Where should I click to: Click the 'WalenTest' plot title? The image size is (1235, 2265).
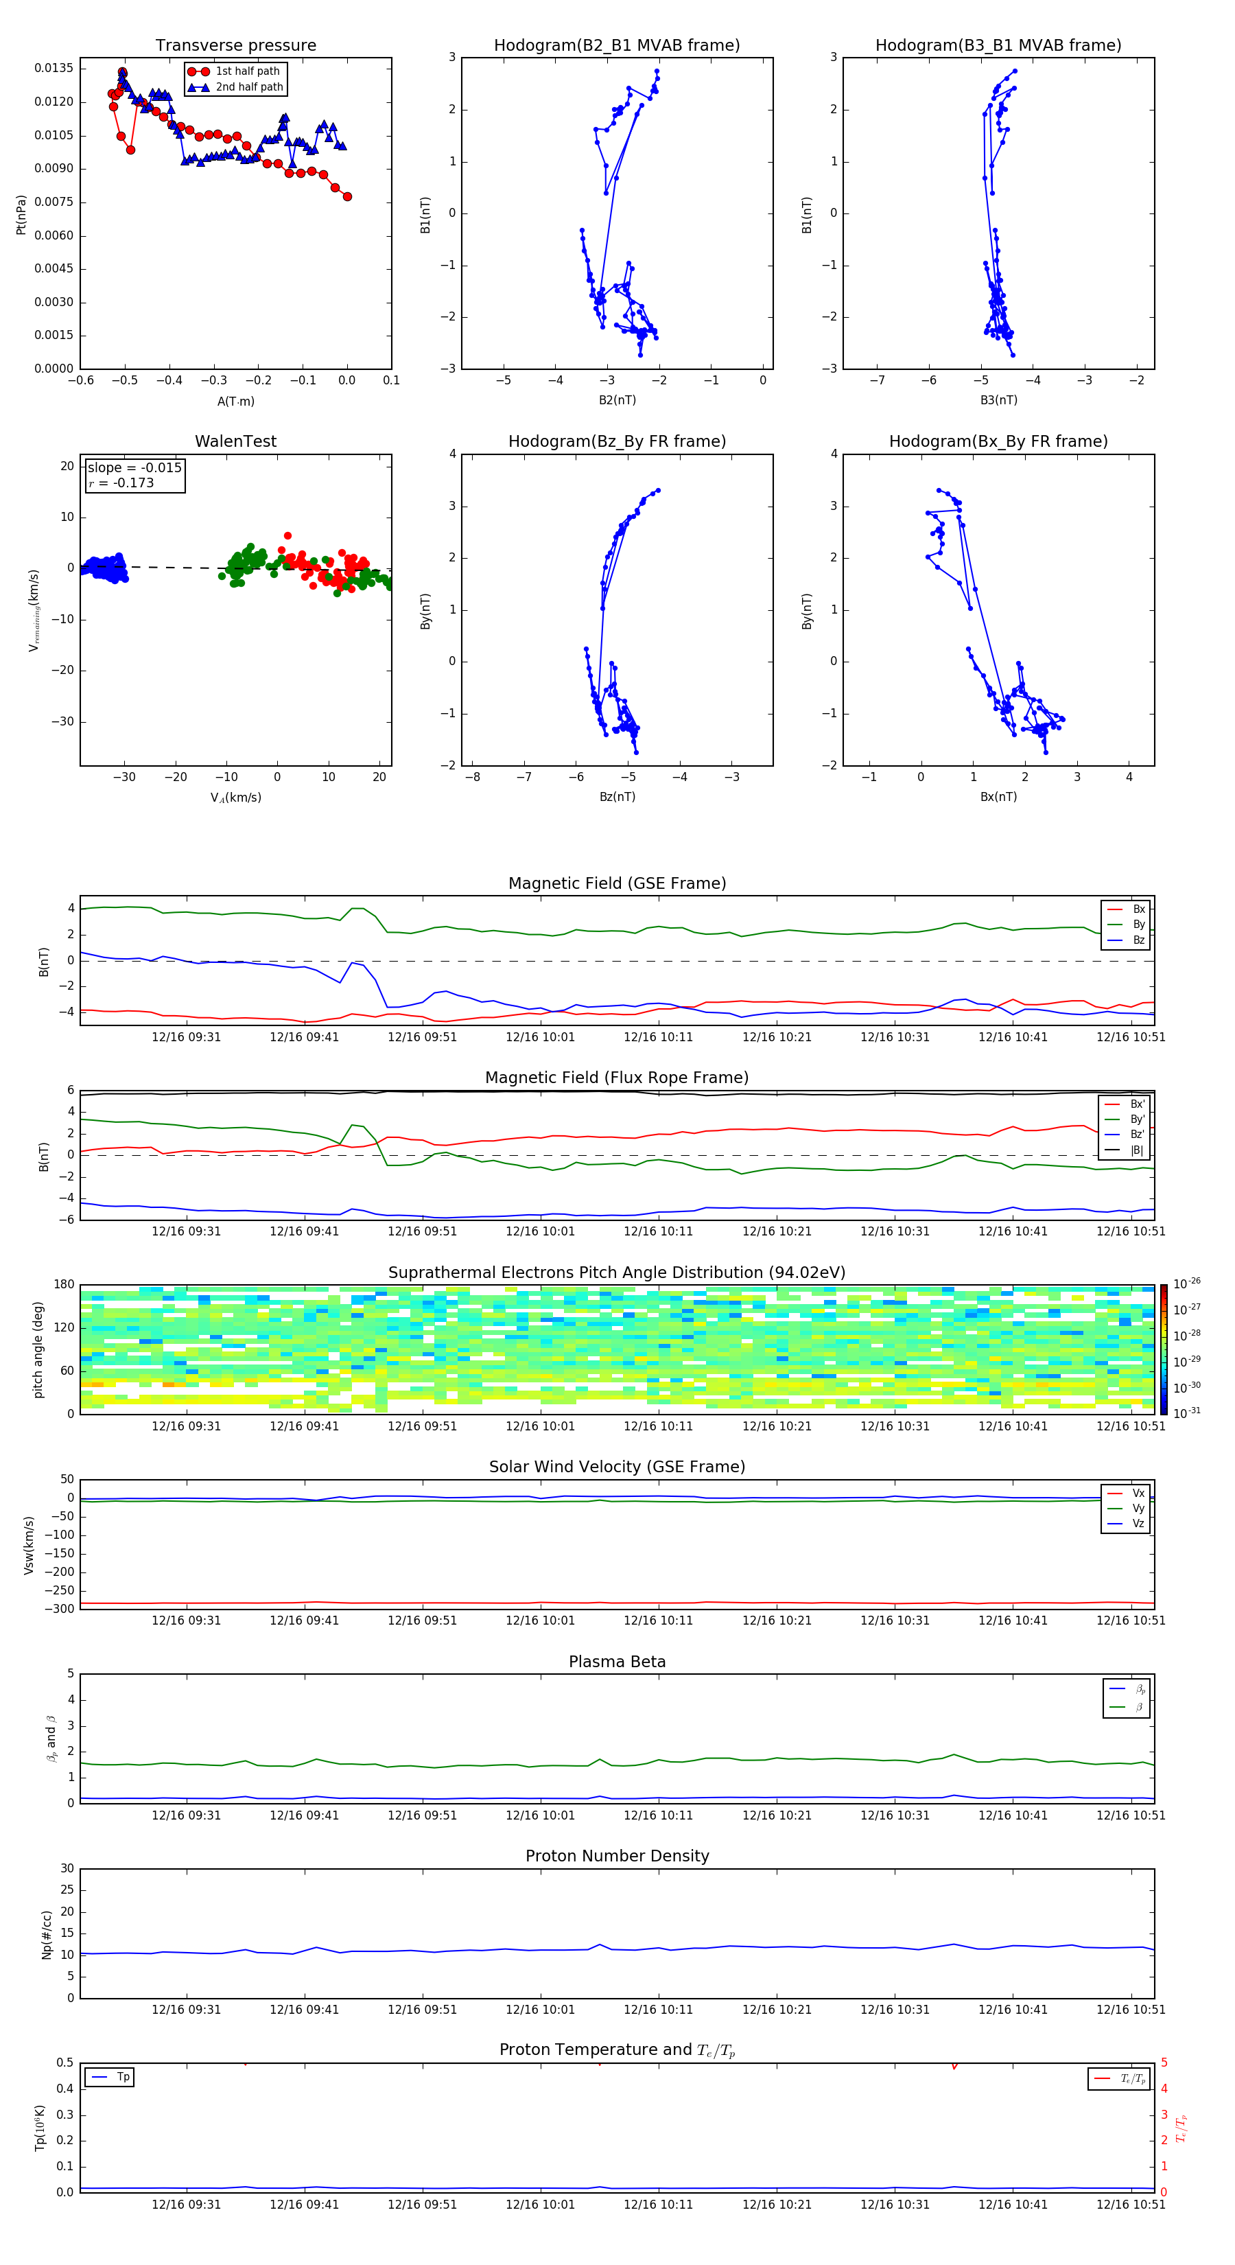pos(235,441)
